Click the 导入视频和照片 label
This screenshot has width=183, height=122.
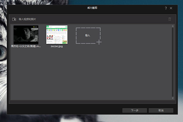[x=27, y=19]
